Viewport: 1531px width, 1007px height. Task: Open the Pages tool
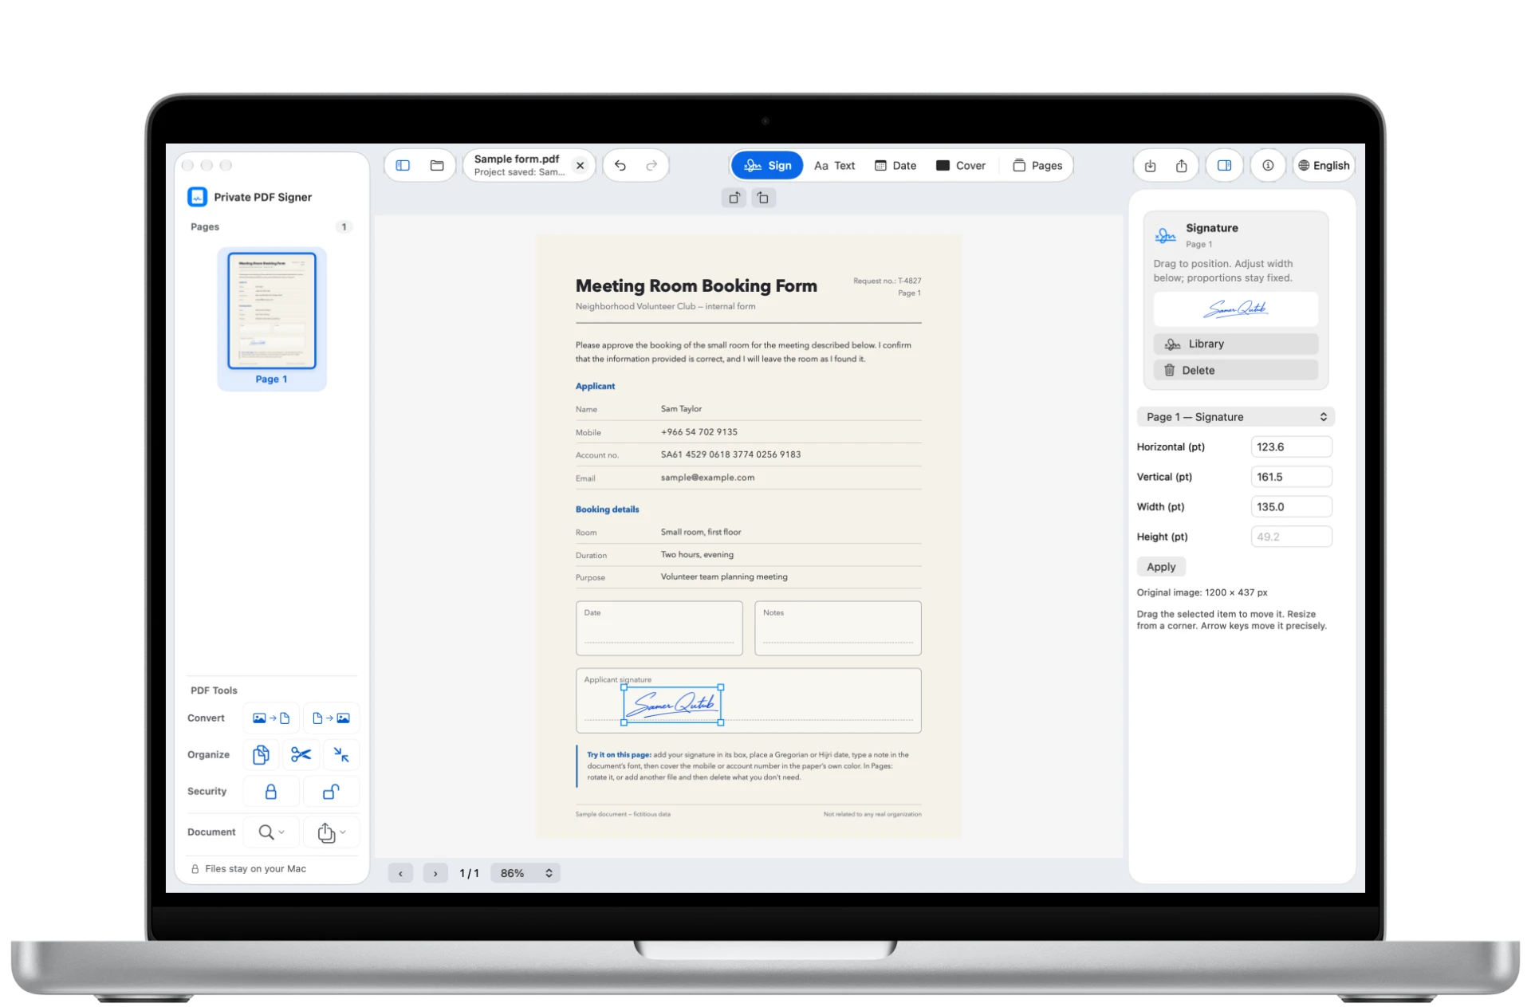[x=1037, y=166]
